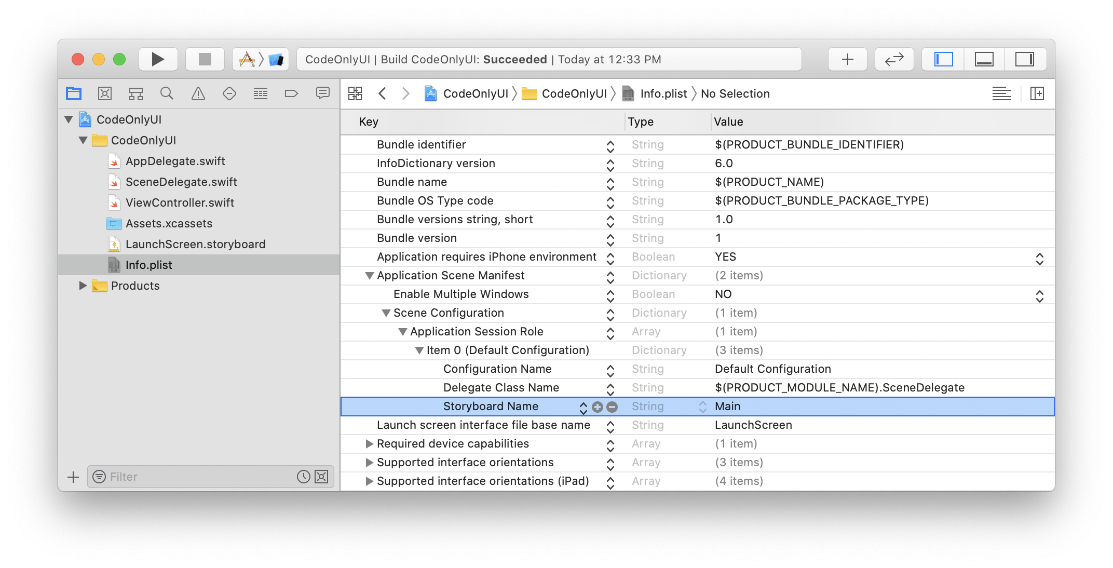Collapse Application Session Role row
The height and width of the screenshot is (568, 1113).
(403, 332)
